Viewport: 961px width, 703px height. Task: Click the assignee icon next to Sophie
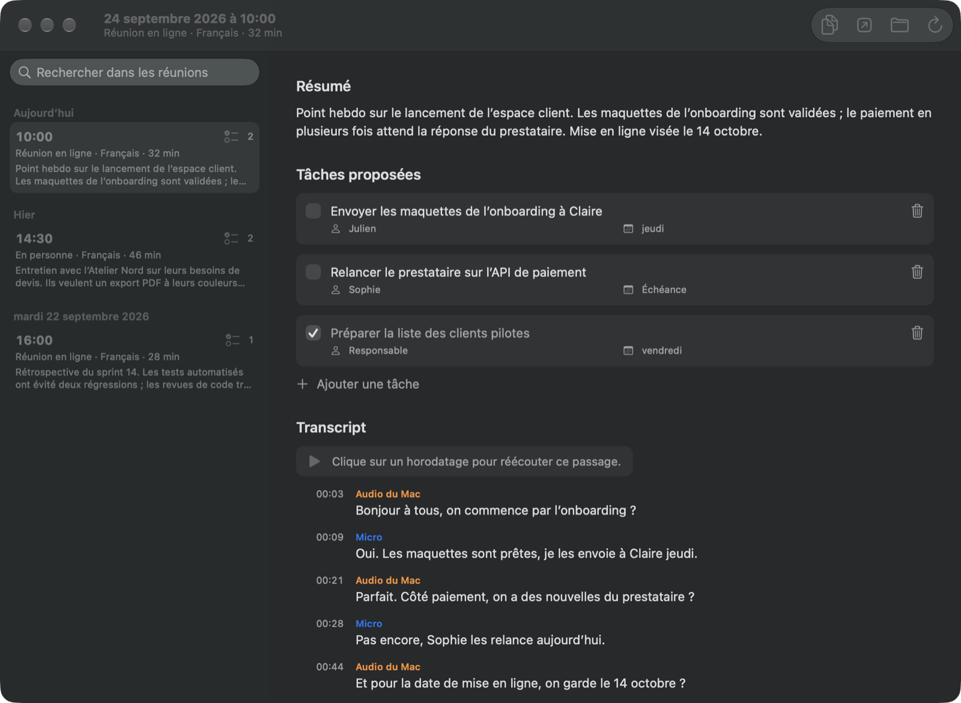pos(336,290)
